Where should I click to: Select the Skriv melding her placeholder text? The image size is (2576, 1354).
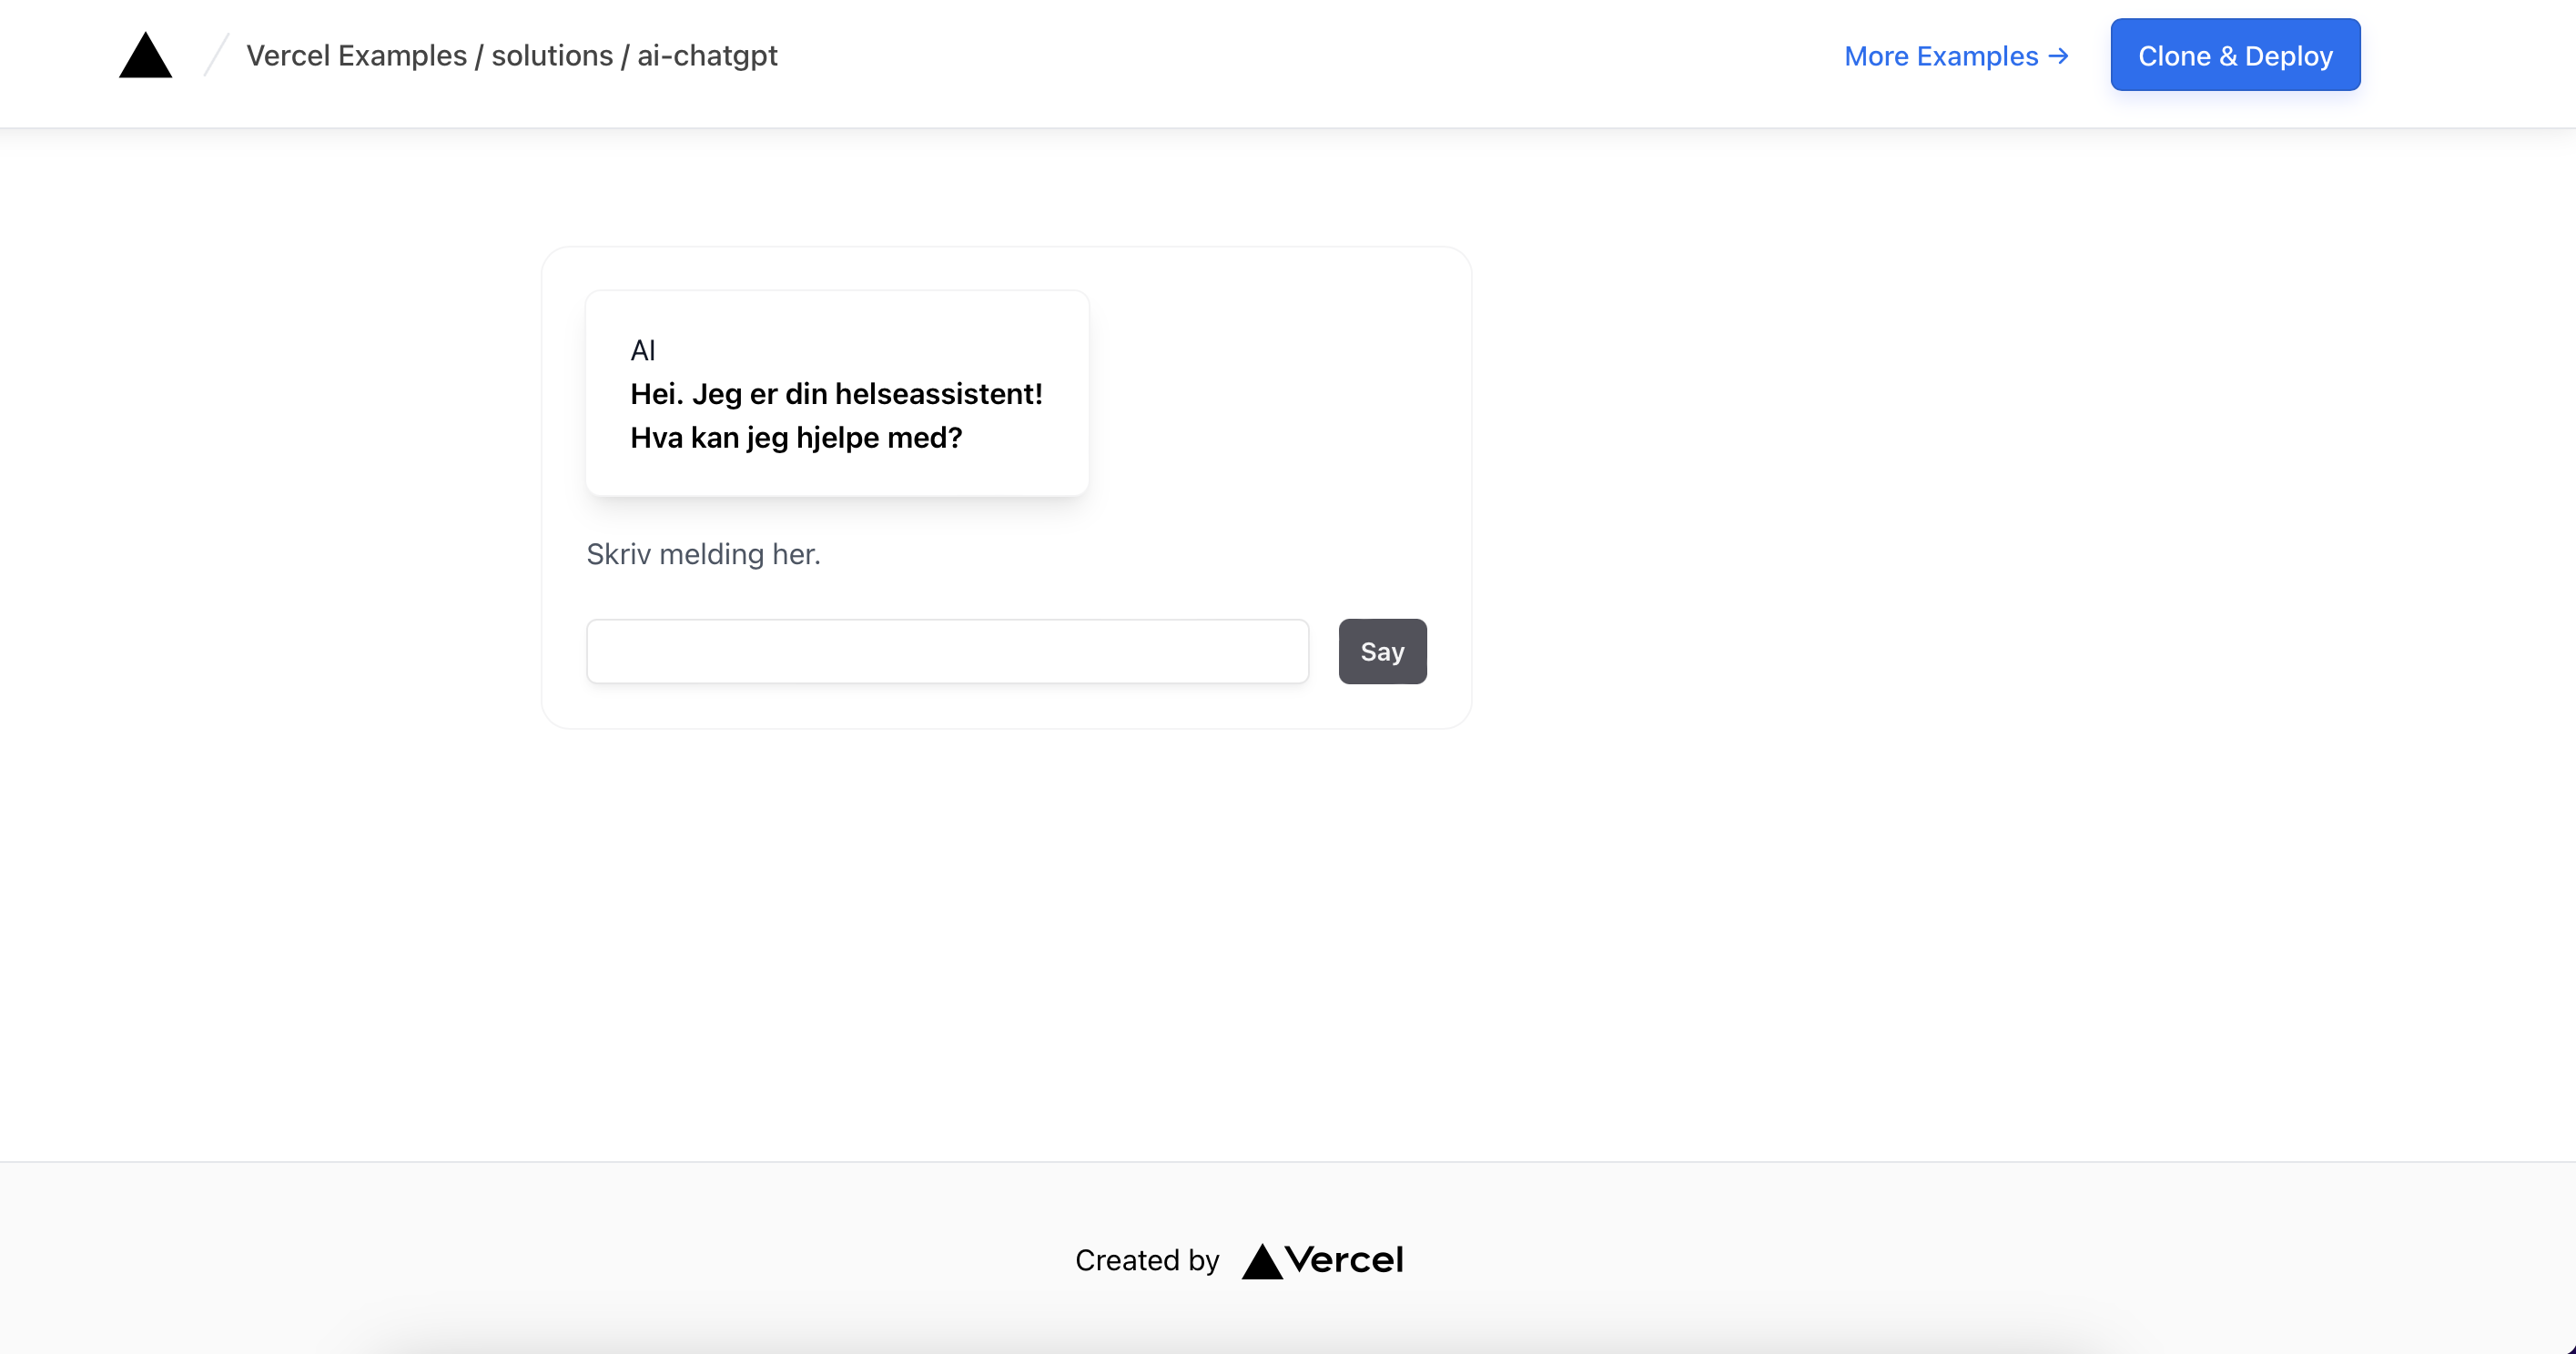pyautogui.click(x=703, y=554)
